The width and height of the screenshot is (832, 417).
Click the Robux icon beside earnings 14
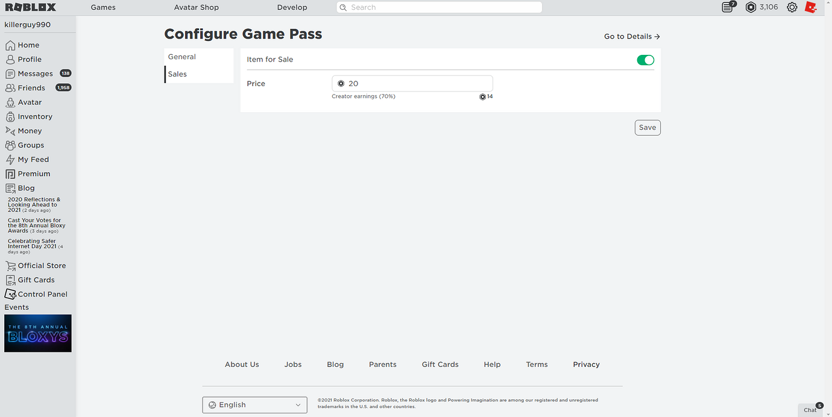(x=482, y=96)
